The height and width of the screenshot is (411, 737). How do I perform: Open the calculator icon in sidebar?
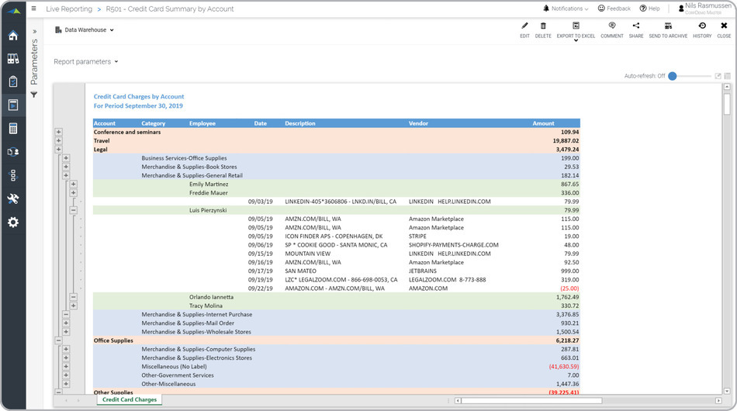point(13,129)
